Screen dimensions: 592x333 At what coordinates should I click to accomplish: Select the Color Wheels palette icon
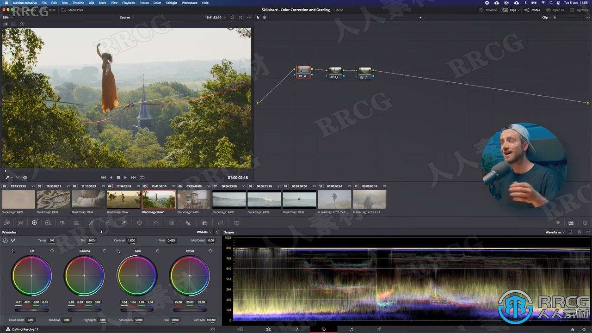tap(34, 222)
